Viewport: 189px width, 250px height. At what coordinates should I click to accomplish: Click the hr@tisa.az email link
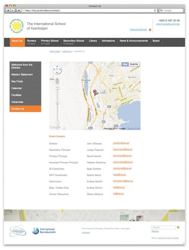click(118, 194)
